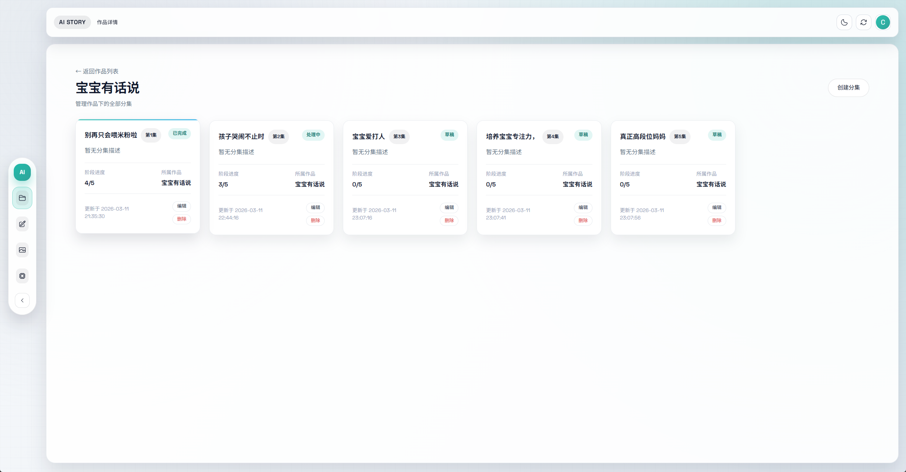Click 删除 on the 第4集 card
The image size is (906, 472).
coord(583,221)
